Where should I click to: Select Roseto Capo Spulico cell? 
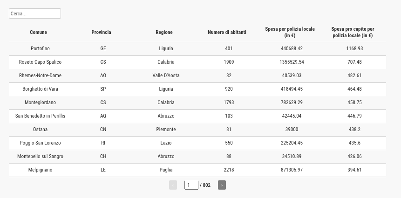[x=40, y=62]
